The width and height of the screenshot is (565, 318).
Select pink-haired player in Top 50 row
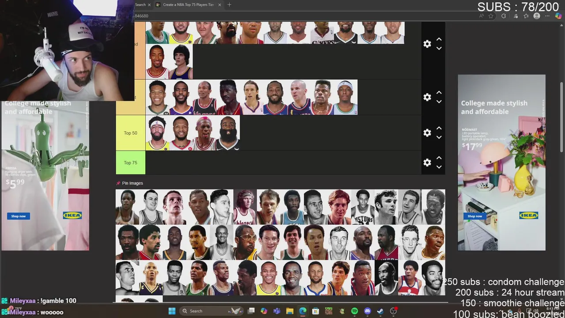[x=204, y=133]
